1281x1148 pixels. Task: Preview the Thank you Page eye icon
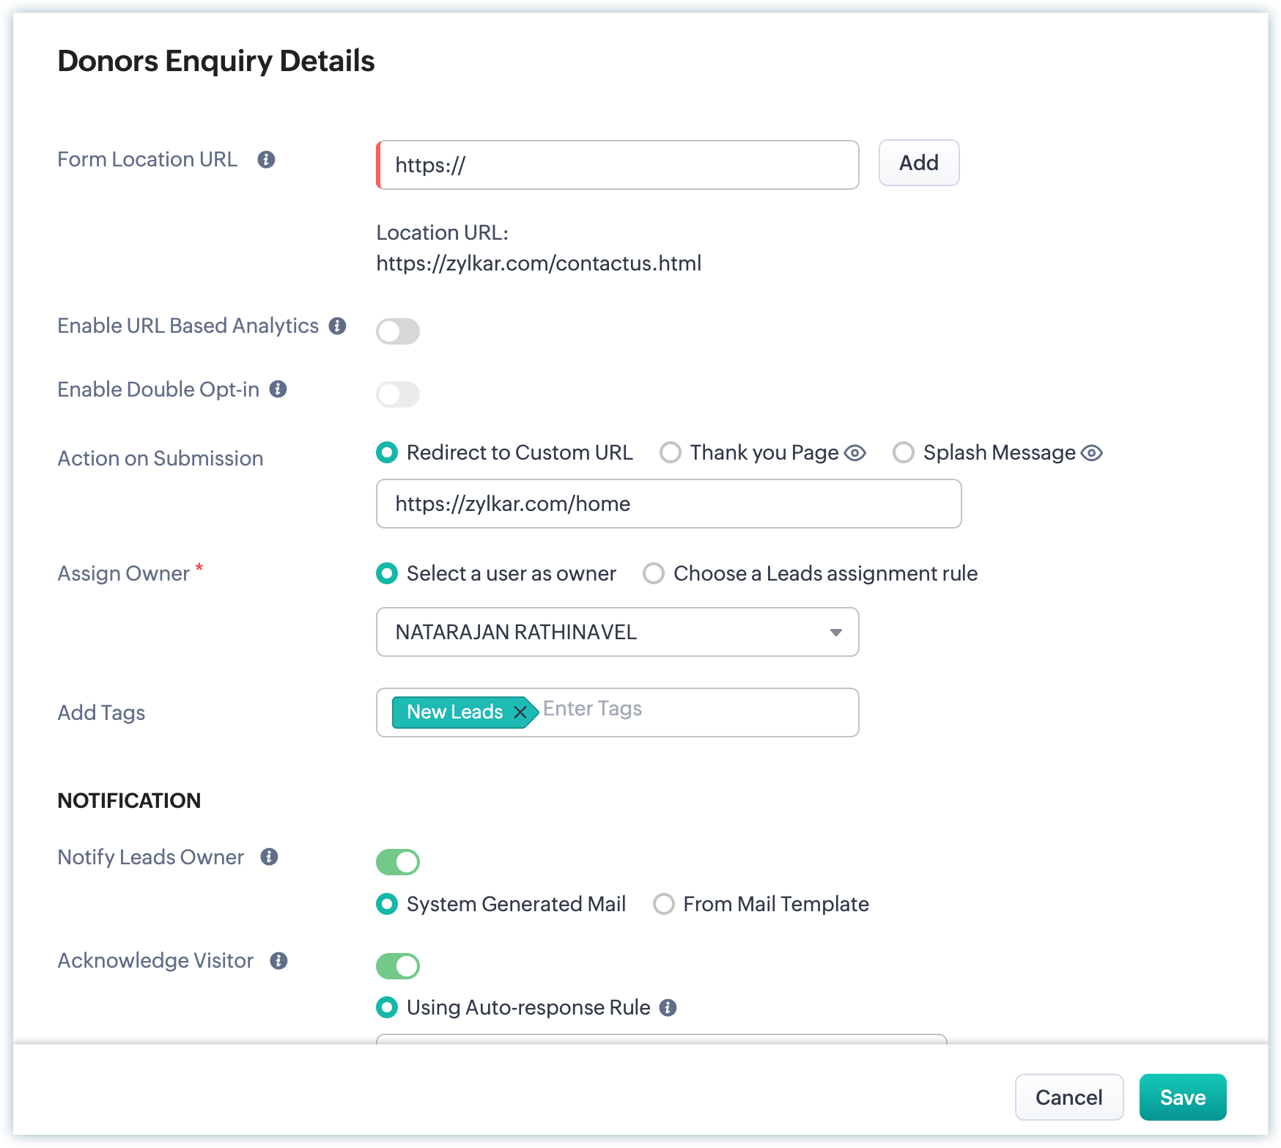point(854,453)
